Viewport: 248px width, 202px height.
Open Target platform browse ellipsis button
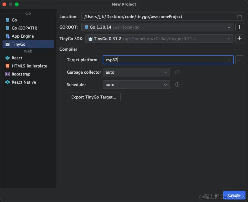239,60
